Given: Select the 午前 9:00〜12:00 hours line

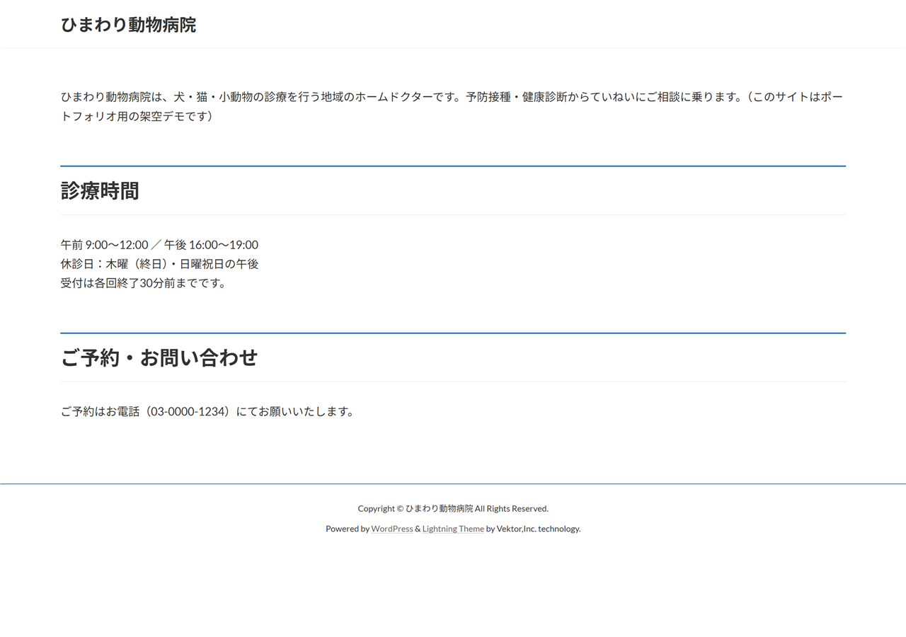Looking at the screenshot, I should point(159,245).
